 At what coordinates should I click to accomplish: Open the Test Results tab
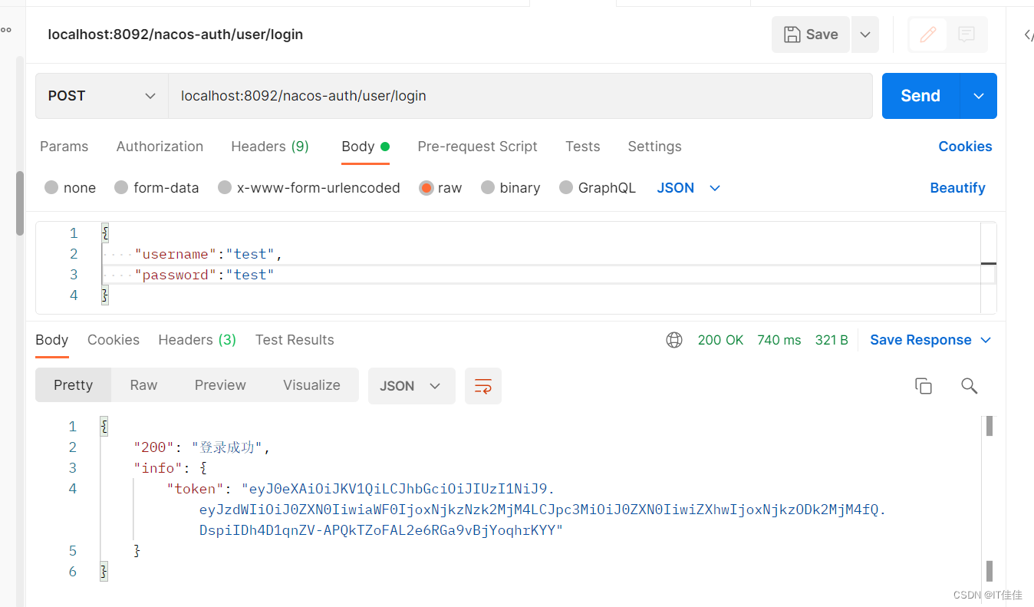pos(295,340)
